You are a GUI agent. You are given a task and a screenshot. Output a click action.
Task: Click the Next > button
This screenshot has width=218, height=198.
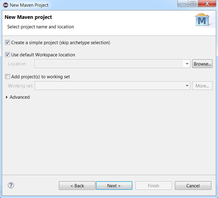(114, 186)
